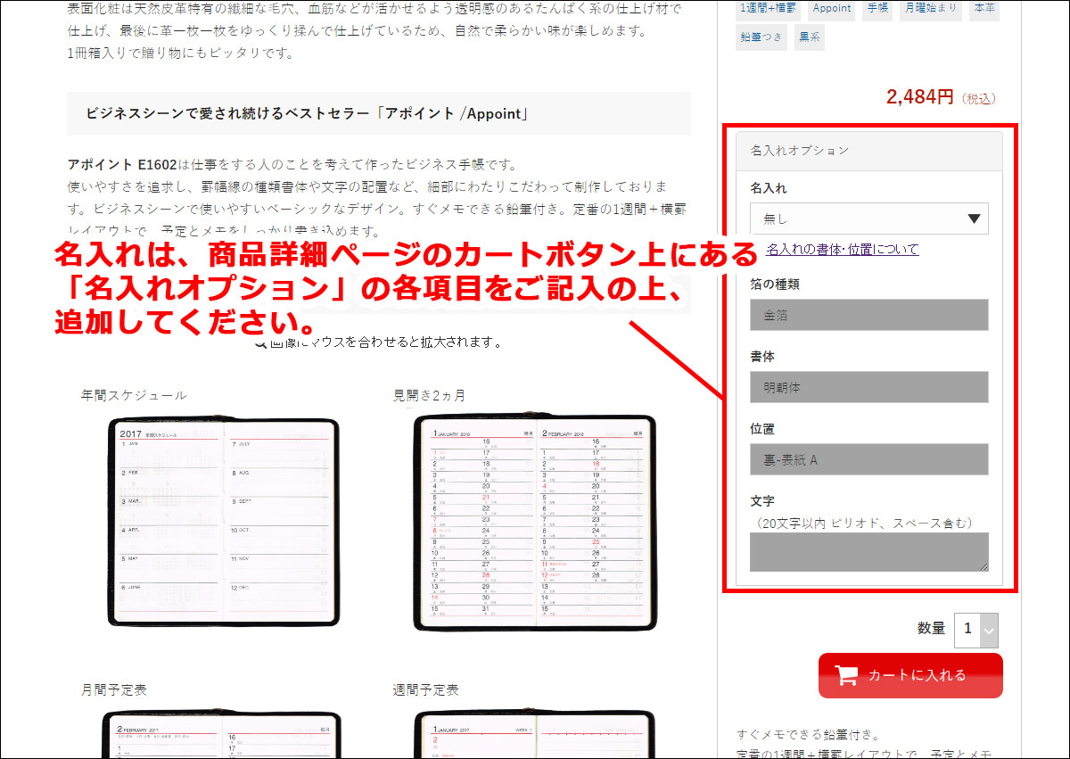Click the 年間スケジュール caption
Viewport: 1070px width, 759px height.
pos(134,395)
